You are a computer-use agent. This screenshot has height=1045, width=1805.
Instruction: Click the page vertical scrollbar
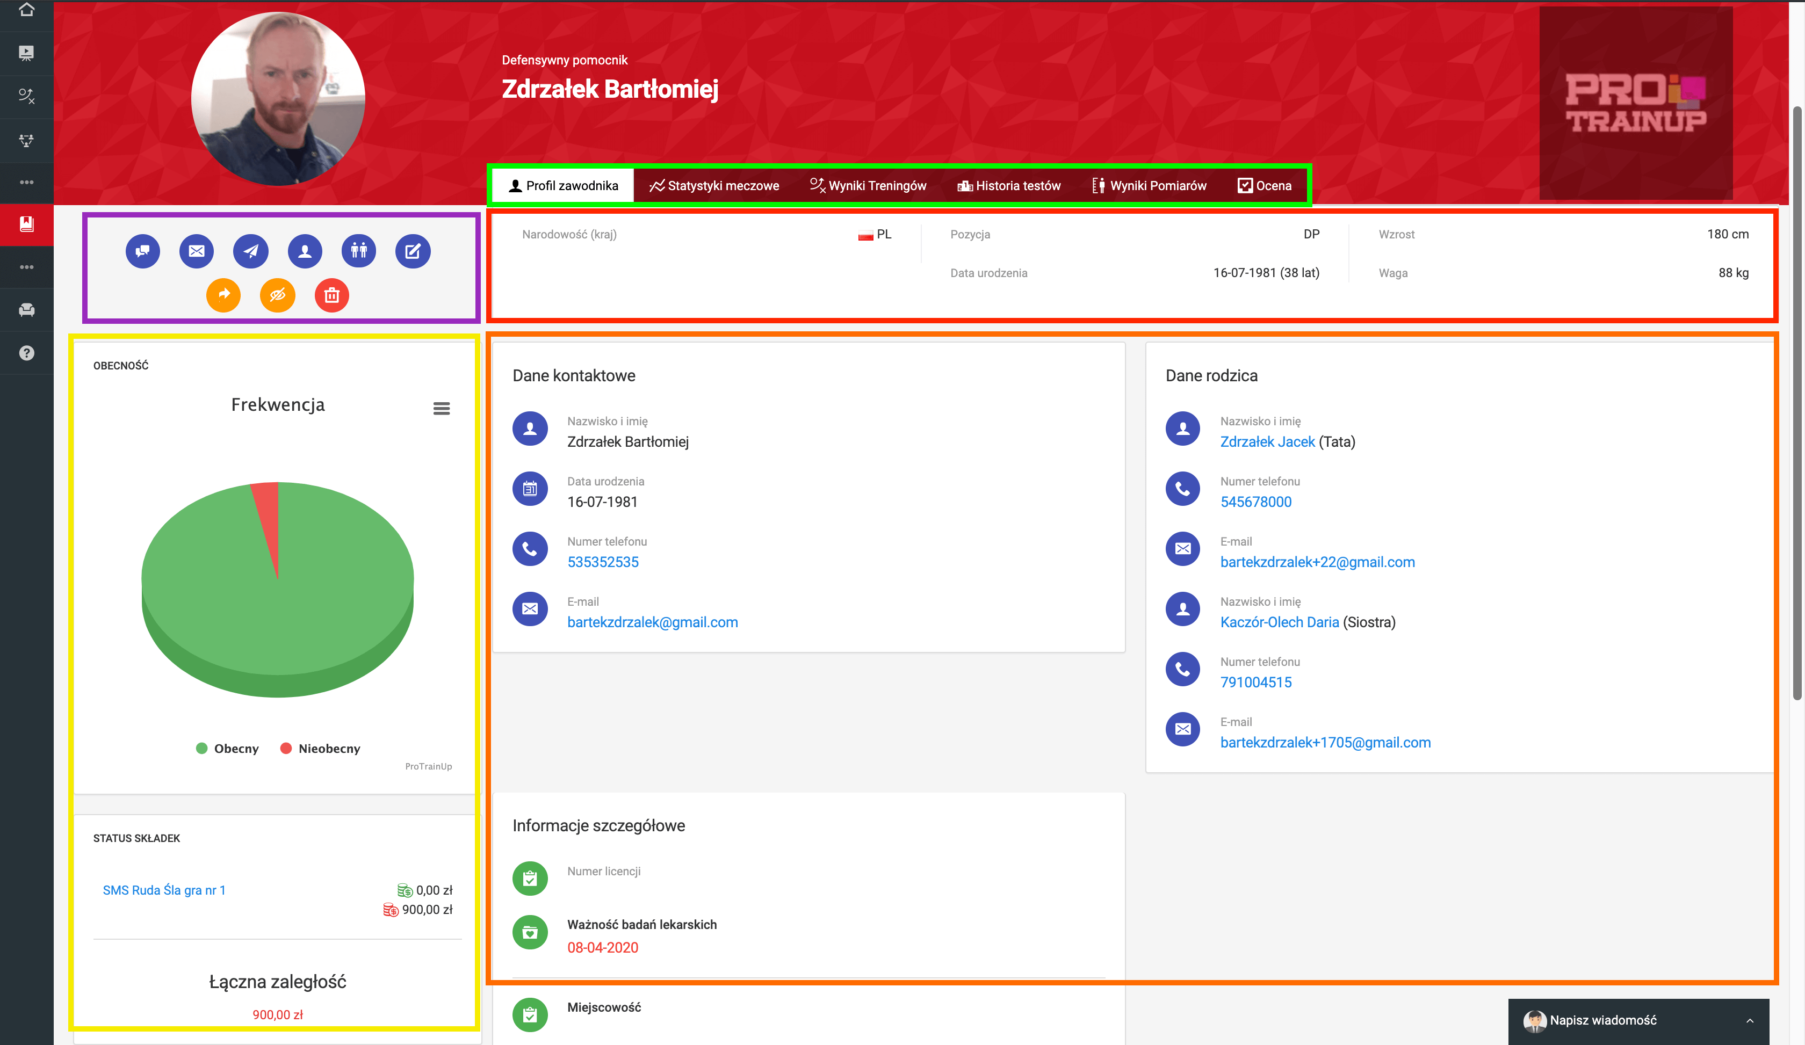[1796, 401]
